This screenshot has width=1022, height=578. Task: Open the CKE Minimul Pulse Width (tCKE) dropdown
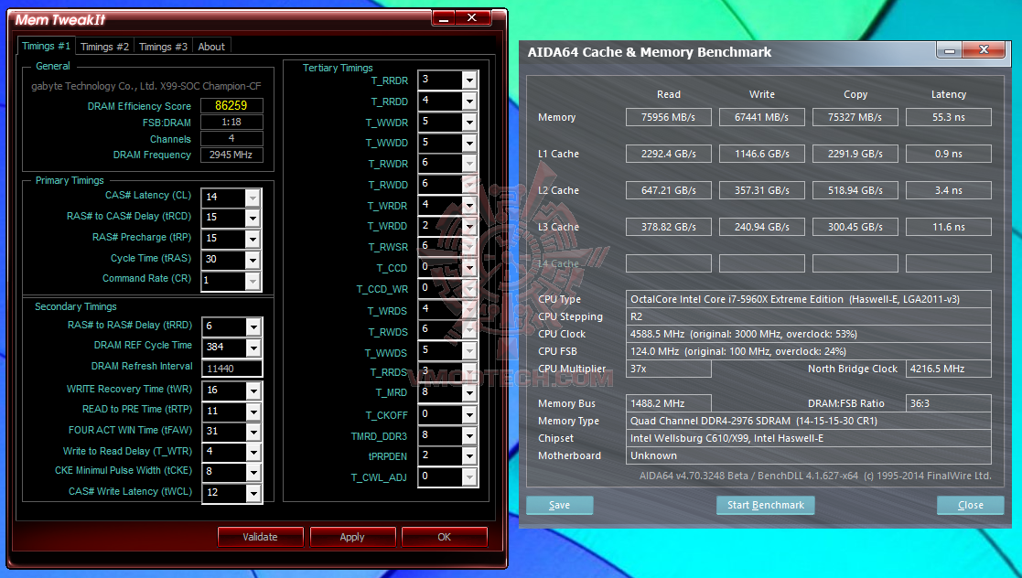[253, 473]
